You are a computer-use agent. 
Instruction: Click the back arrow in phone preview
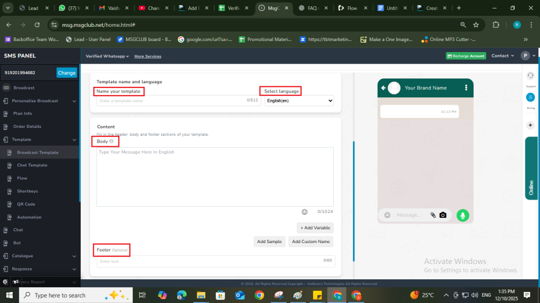tap(383, 88)
